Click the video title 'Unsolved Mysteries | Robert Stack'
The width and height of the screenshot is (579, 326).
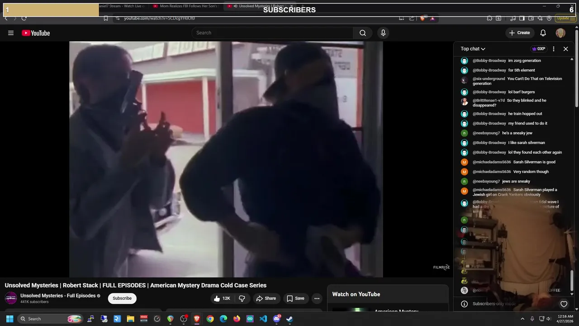point(136,285)
